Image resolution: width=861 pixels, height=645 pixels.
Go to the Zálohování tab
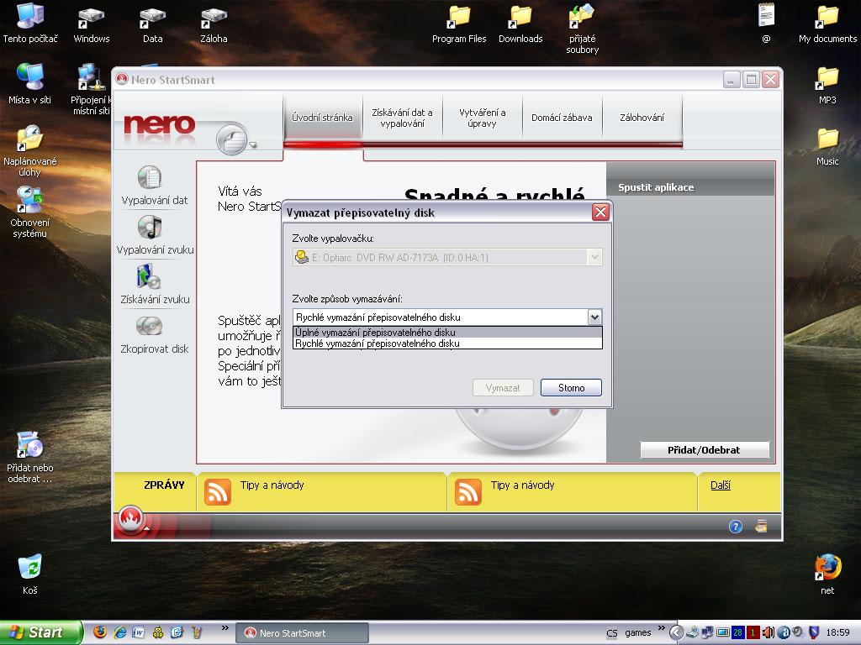(642, 118)
